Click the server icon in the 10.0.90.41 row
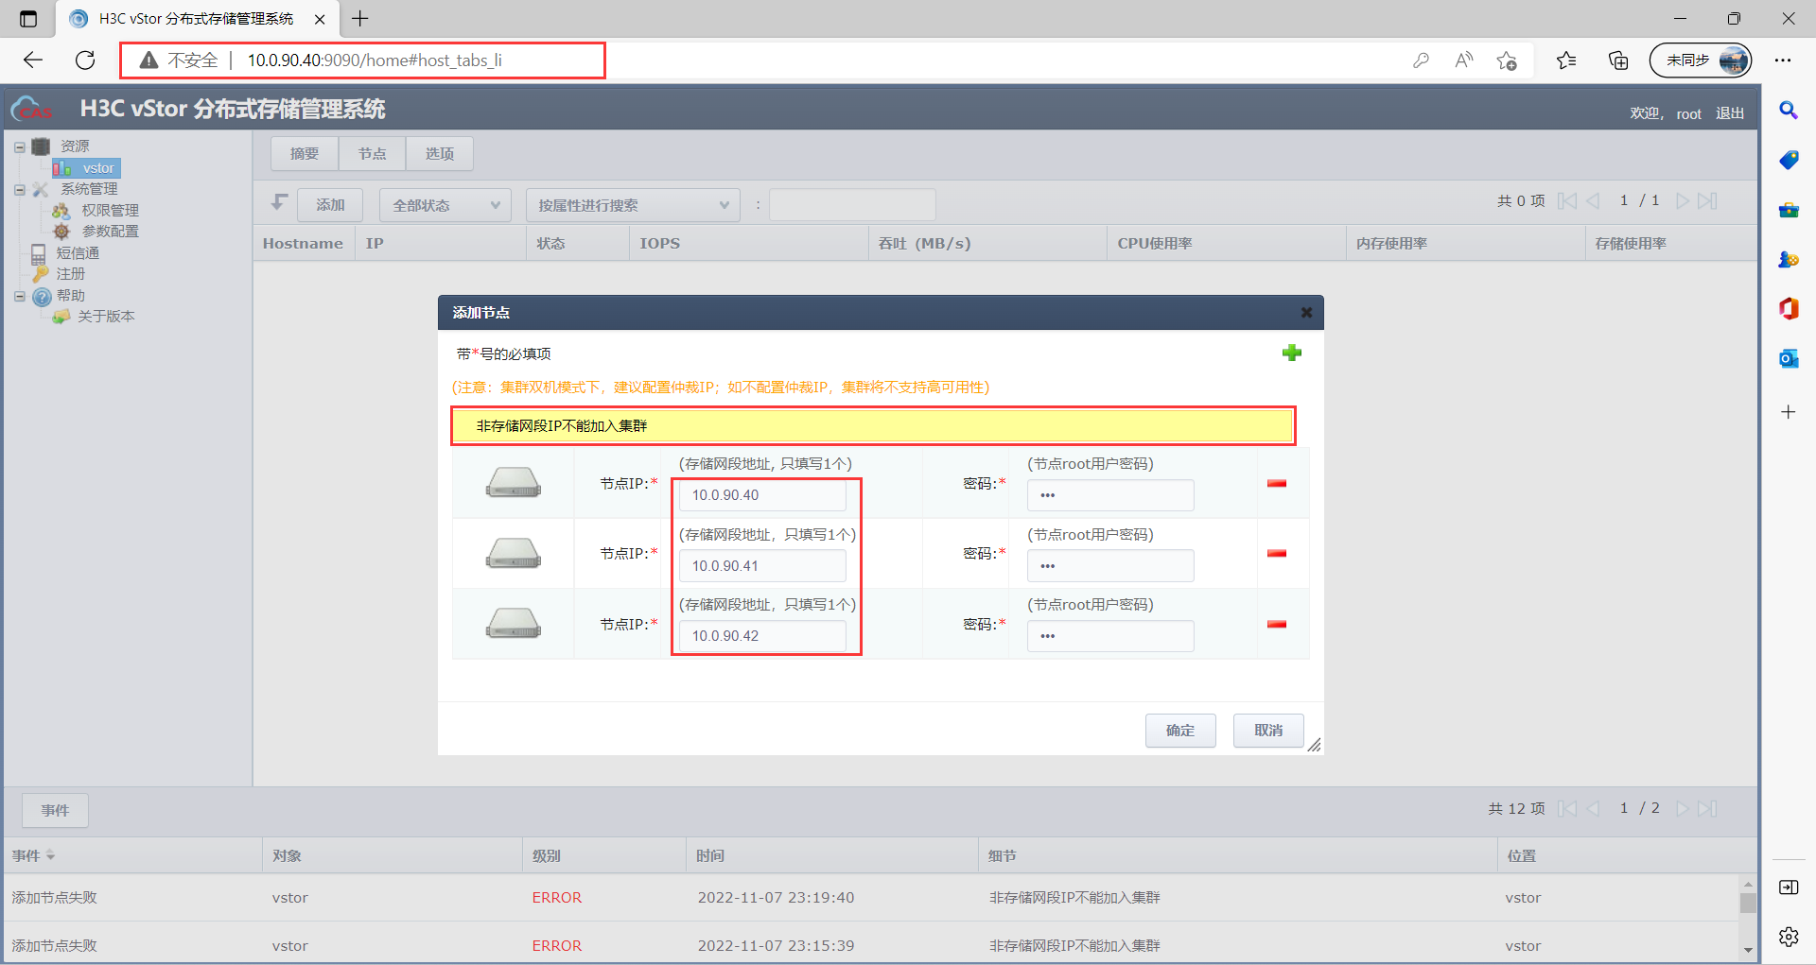The image size is (1816, 965). (x=514, y=553)
